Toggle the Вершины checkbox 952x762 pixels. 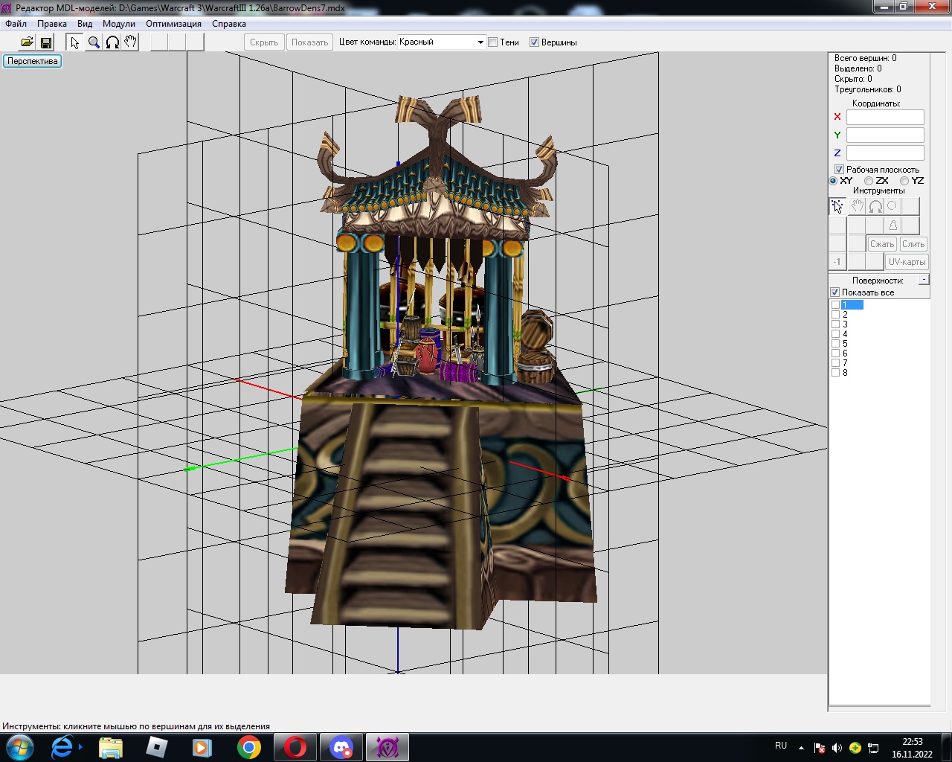coord(534,42)
